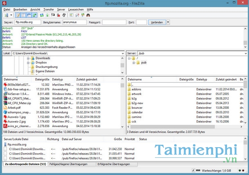
Task: Reconnect to the last used server
Action: [x=64, y=15]
